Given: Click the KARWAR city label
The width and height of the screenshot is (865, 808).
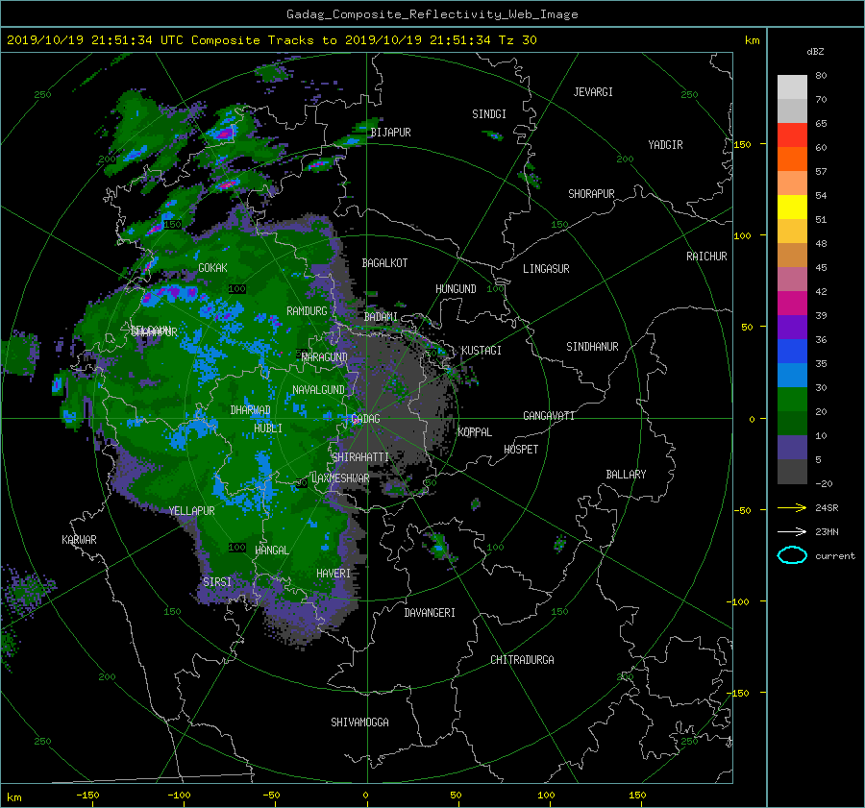Looking at the screenshot, I should click(80, 540).
